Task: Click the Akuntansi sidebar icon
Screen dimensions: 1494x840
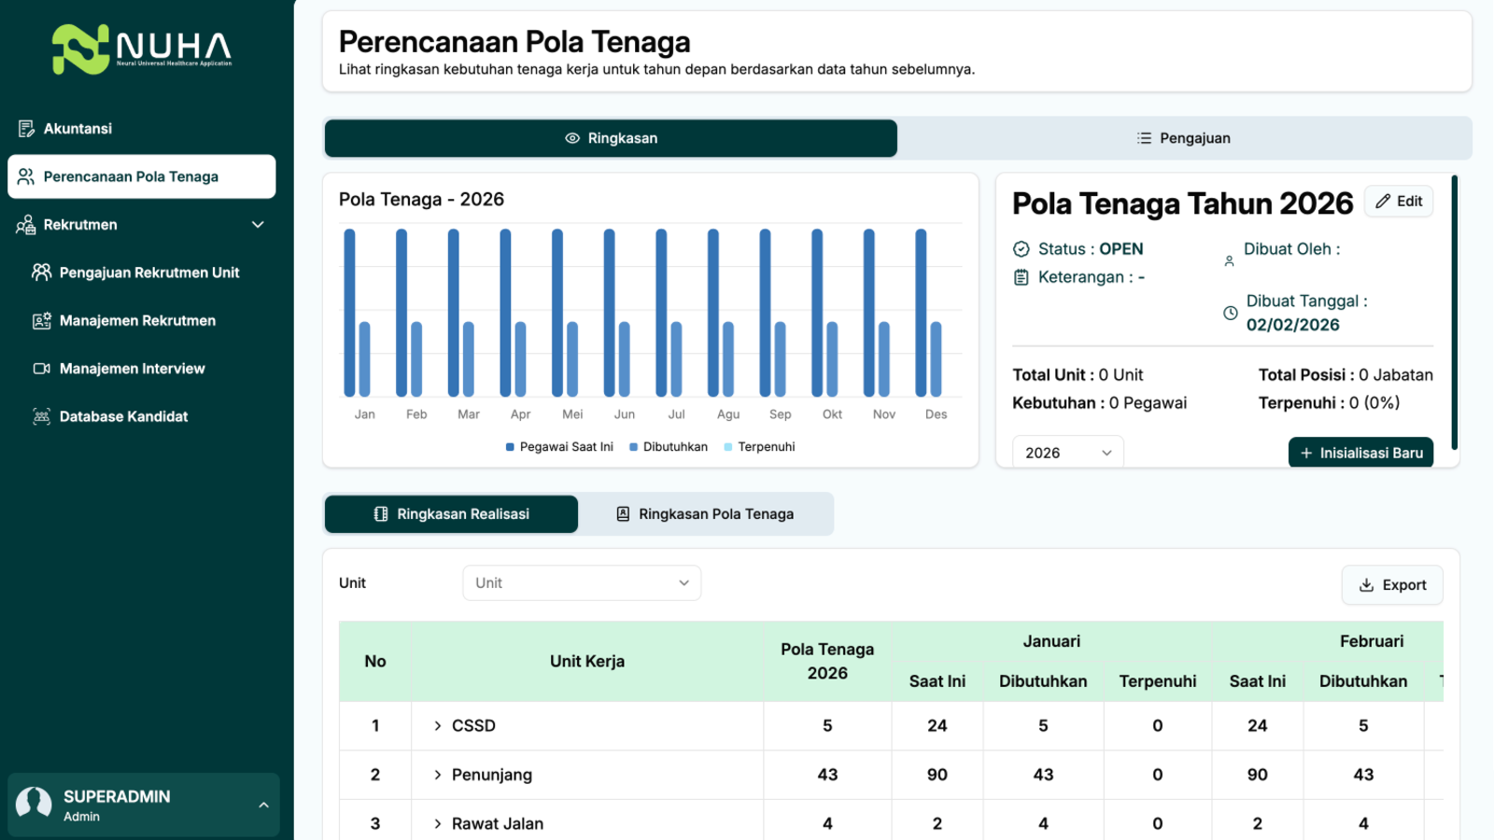Action: click(x=26, y=129)
